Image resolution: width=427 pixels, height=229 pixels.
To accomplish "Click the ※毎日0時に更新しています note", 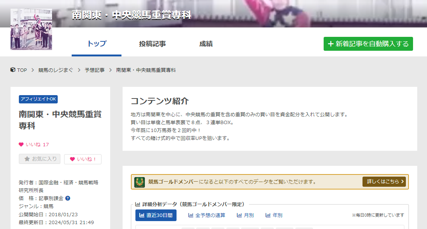I will click(378, 215).
